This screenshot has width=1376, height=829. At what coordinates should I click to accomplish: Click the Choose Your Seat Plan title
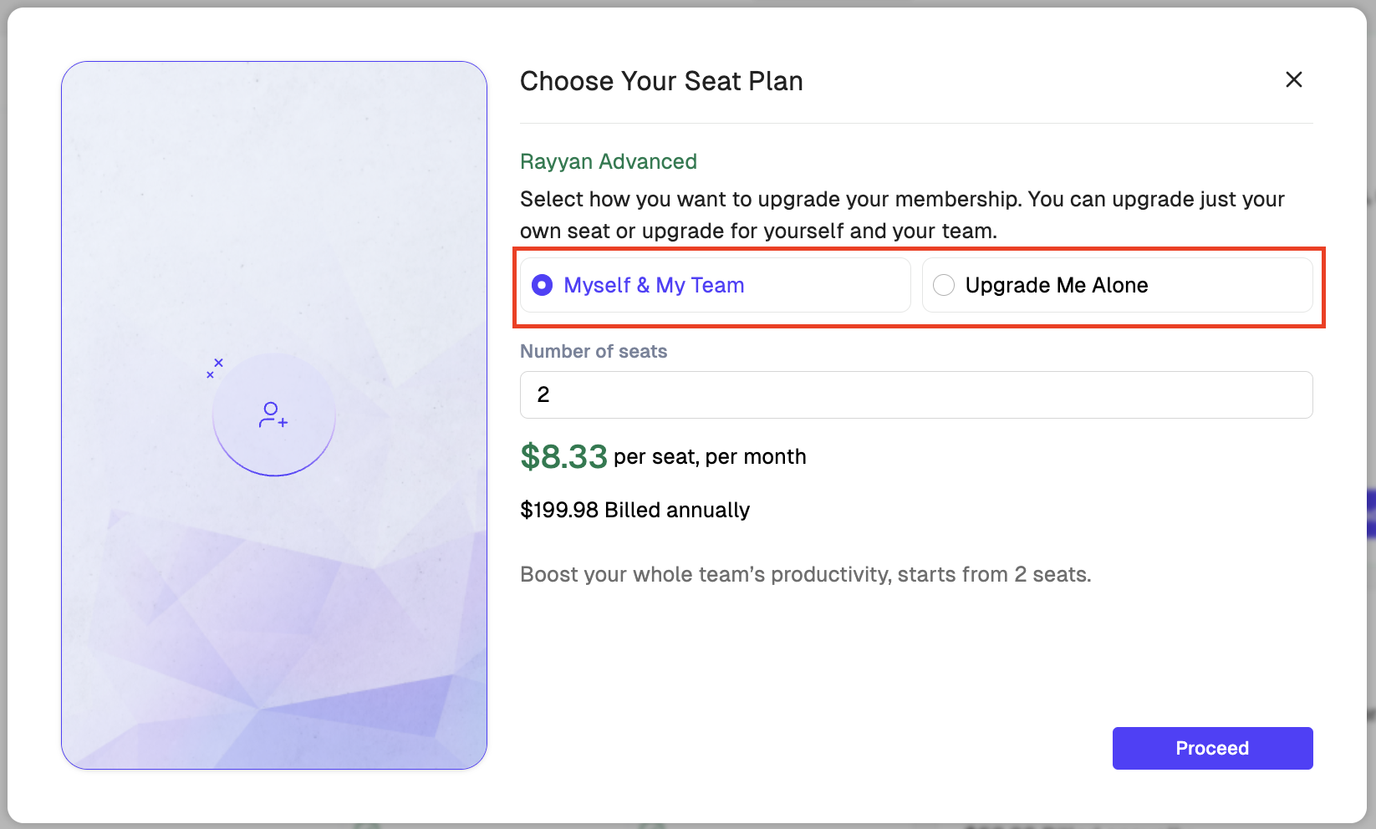(x=660, y=81)
